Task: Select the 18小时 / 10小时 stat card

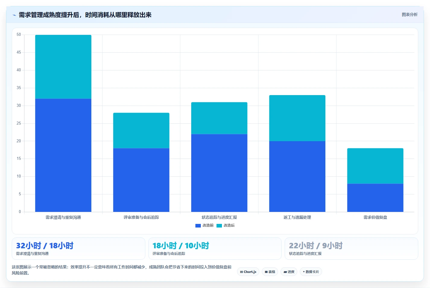Action: [x=215, y=249]
